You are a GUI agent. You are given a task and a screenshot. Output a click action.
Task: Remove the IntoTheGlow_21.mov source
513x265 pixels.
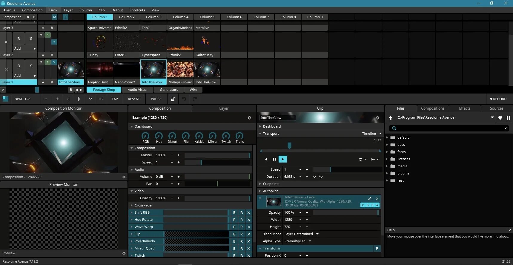(377, 198)
